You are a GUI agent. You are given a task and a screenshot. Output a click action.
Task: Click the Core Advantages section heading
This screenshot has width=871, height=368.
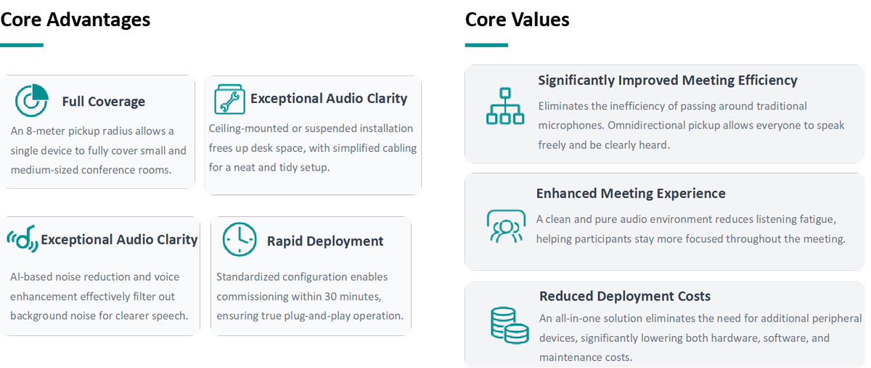(x=75, y=20)
